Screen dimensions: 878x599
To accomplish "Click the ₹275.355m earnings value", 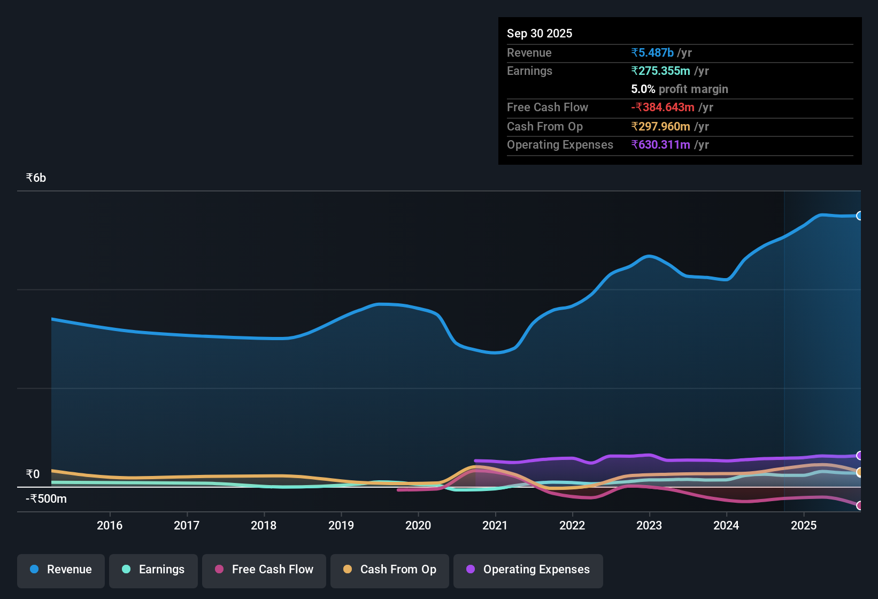I will pos(660,71).
